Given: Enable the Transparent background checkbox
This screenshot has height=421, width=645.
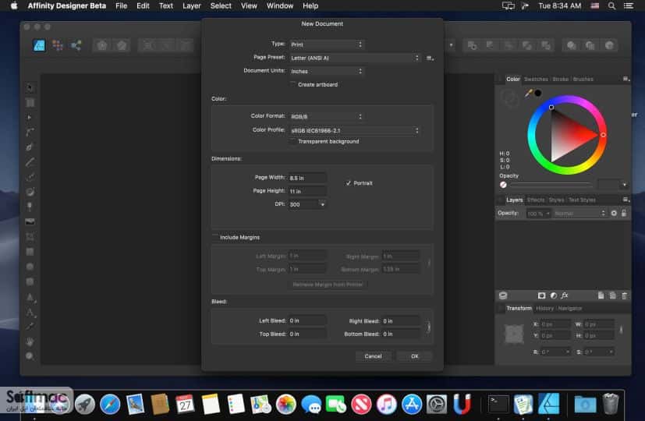Looking at the screenshot, I should (293, 141).
